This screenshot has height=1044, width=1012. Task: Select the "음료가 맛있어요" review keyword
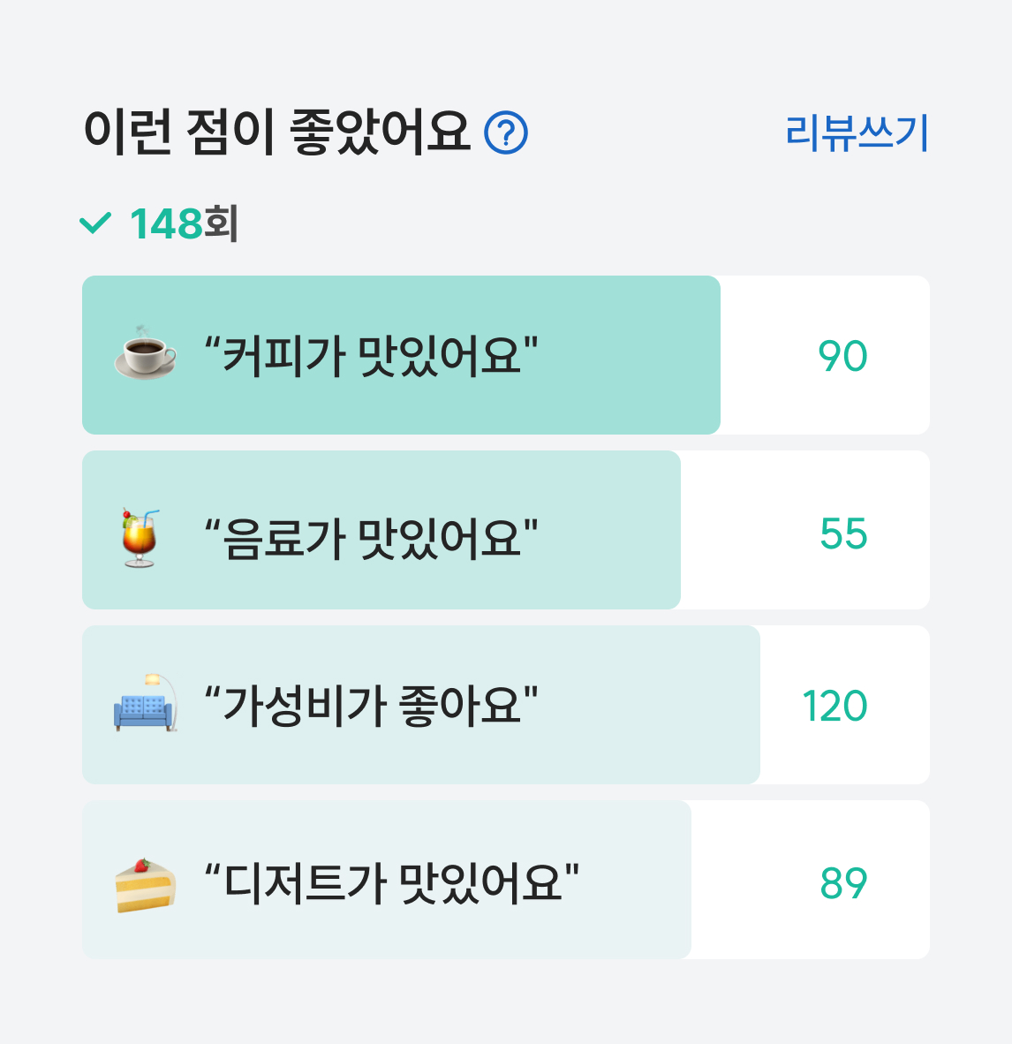click(371, 538)
